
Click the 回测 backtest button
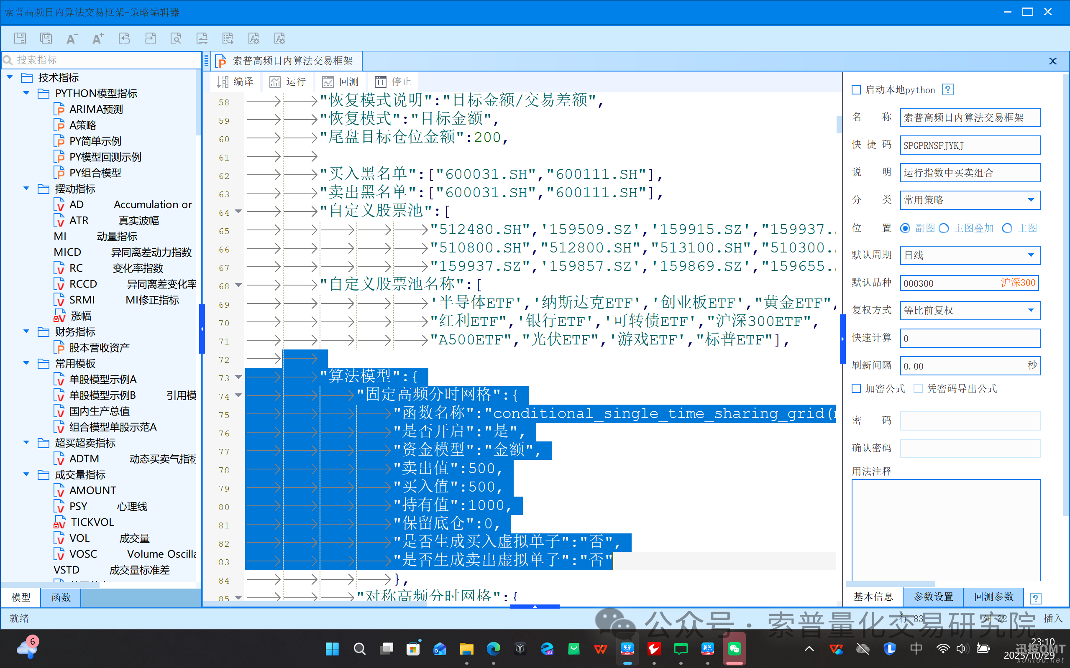click(x=341, y=82)
